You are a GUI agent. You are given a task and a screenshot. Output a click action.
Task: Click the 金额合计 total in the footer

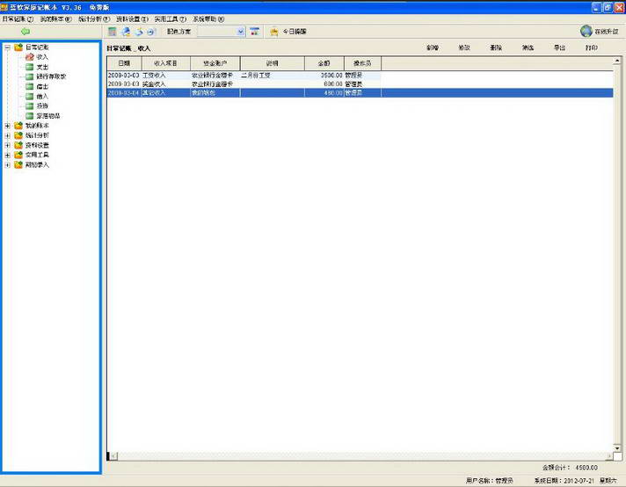click(x=570, y=468)
